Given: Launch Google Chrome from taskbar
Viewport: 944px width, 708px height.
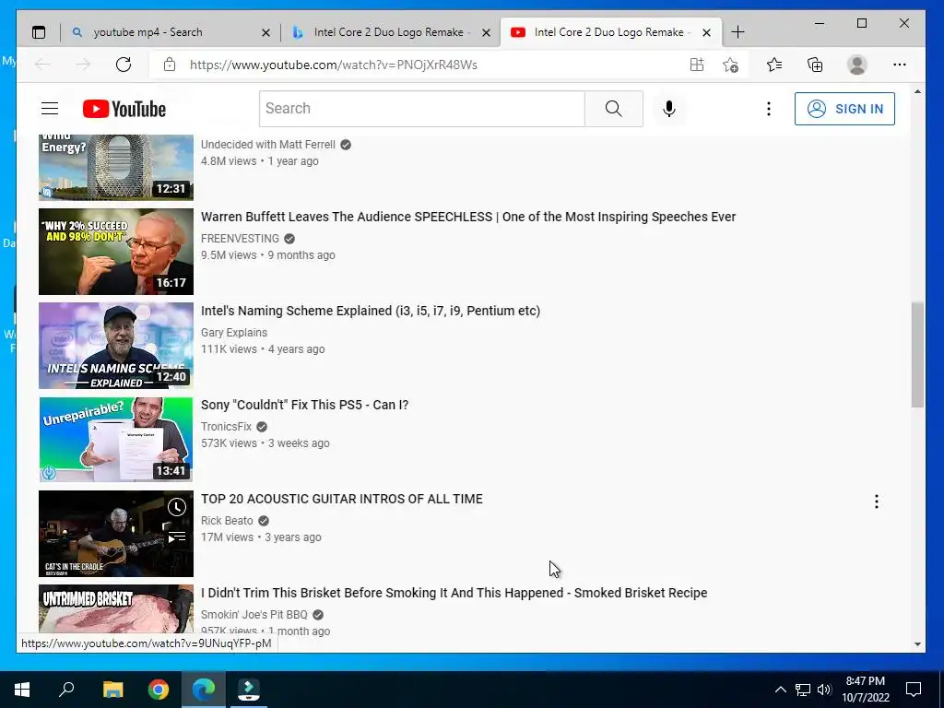Looking at the screenshot, I should 159,689.
